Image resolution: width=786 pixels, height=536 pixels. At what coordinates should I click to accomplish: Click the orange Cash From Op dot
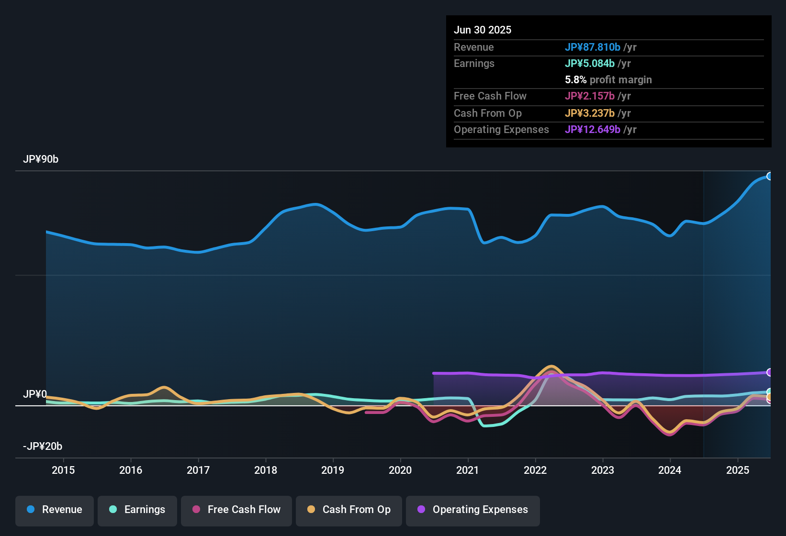(311, 509)
